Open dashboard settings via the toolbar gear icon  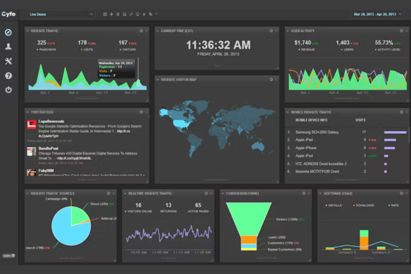pyautogui.click(x=117, y=14)
